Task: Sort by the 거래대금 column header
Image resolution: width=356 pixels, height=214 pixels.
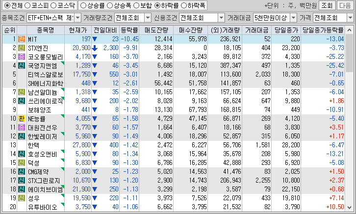Action: 257,30
